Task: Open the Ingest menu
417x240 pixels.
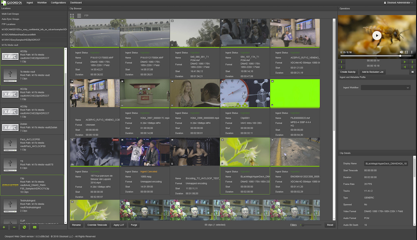Action: pos(30,3)
